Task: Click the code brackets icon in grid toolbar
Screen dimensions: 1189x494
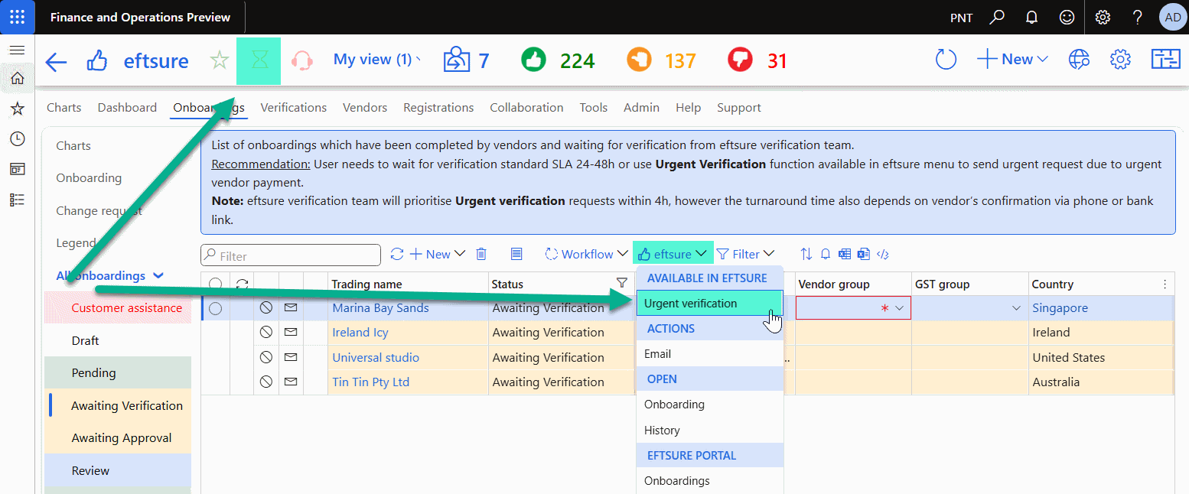Action: pos(882,254)
